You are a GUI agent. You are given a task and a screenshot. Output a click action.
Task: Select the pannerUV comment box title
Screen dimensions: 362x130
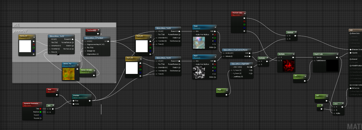pyautogui.click(x=20, y=31)
